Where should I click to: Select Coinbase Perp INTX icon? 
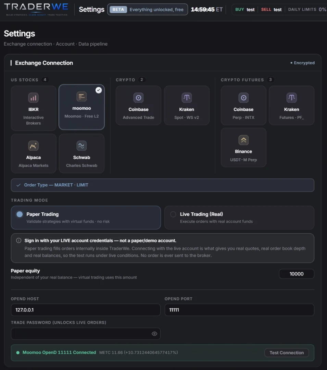(243, 98)
